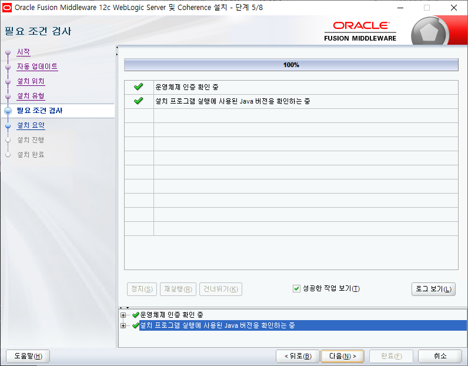Click the 필요 조건 검사 current step bullet

pos(8,111)
